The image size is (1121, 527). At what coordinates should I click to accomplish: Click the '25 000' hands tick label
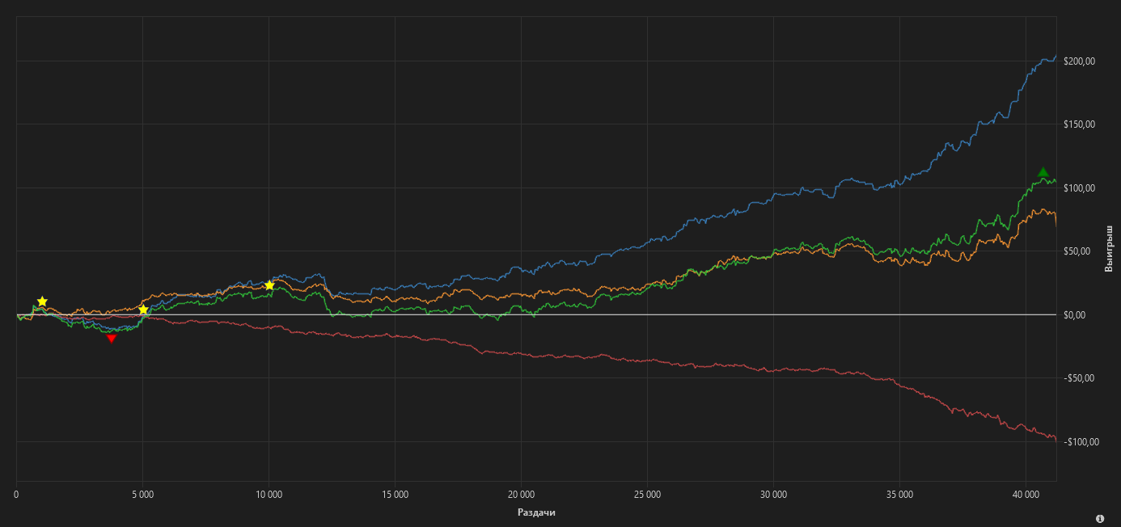pos(647,494)
